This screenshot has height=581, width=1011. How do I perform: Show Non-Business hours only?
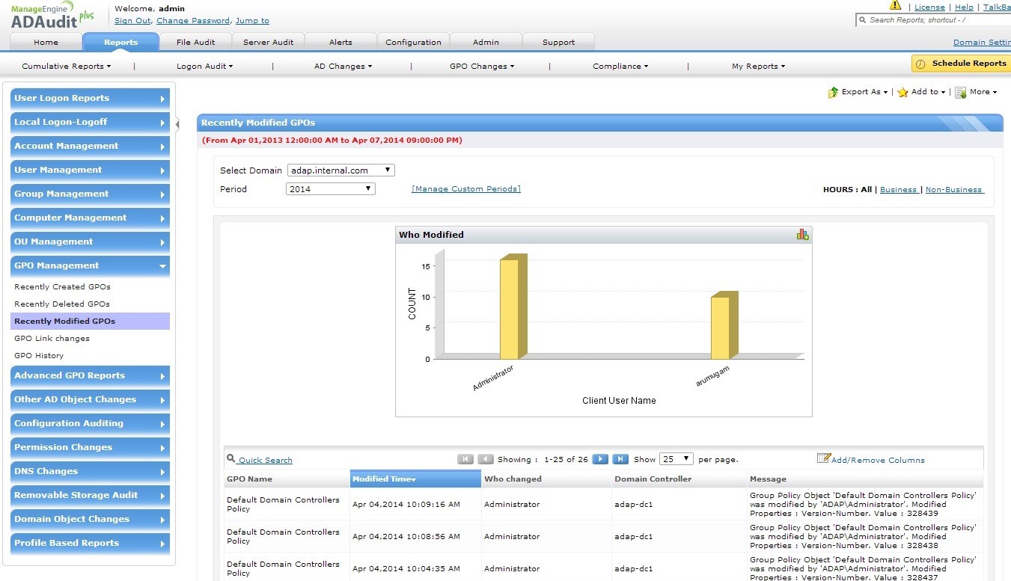pyautogui.click(x=953, y=190)
